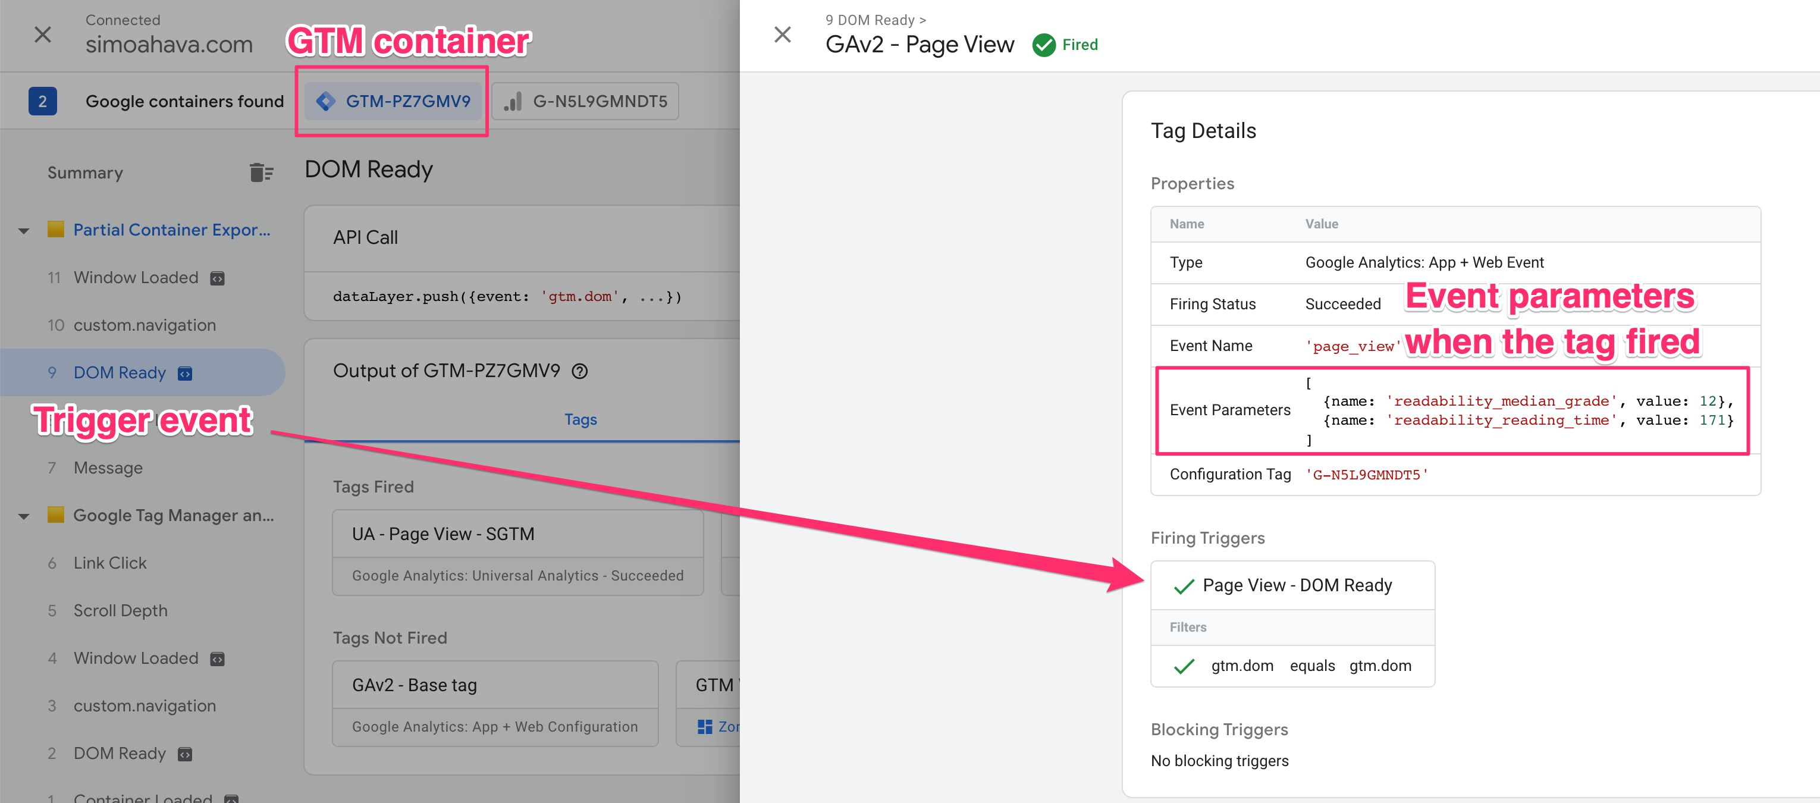Screen dimensions: 1820x803
Task: Open the GAv2 - Base tag card
Action: pos(495,703)
